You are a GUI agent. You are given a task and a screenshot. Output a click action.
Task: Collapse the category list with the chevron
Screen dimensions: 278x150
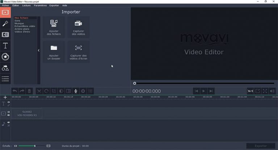click(x=39, y=50)
